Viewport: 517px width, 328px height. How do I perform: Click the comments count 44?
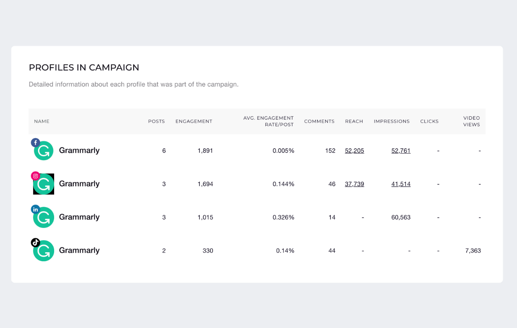tap(332, 251)
